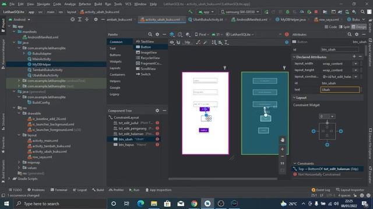Expand the mipmap folder
The height and width of the screenshot is (209, 373).
19,163
